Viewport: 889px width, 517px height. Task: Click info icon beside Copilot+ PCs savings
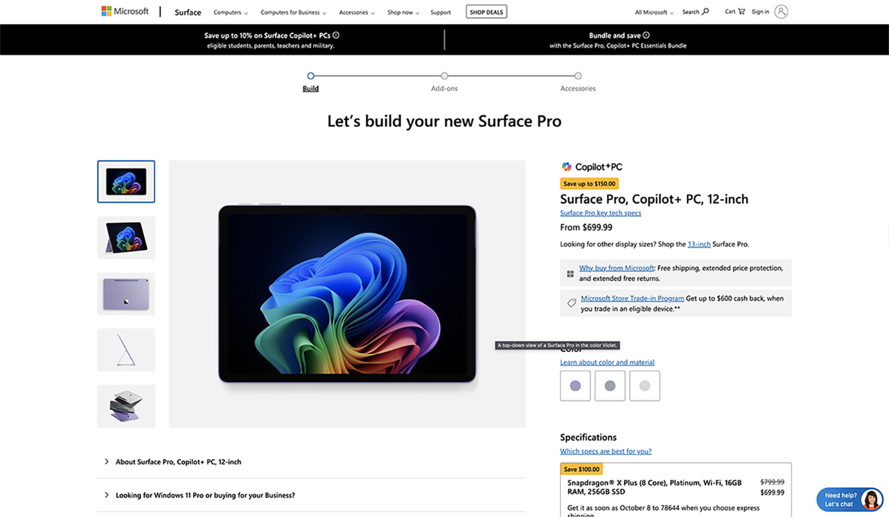pos(336,36)
